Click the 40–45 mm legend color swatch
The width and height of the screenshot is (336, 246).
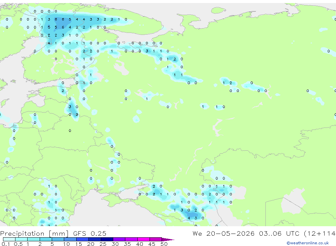pos(143,239)
